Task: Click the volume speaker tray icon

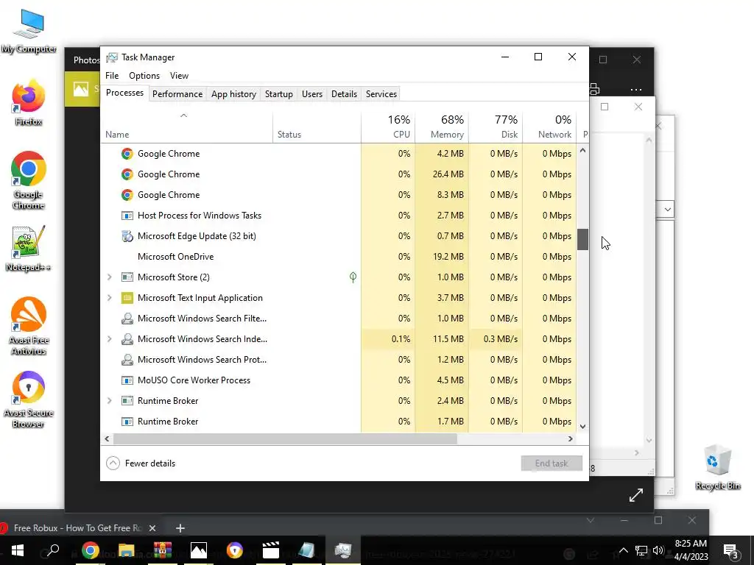Action: tap(658, 550)
